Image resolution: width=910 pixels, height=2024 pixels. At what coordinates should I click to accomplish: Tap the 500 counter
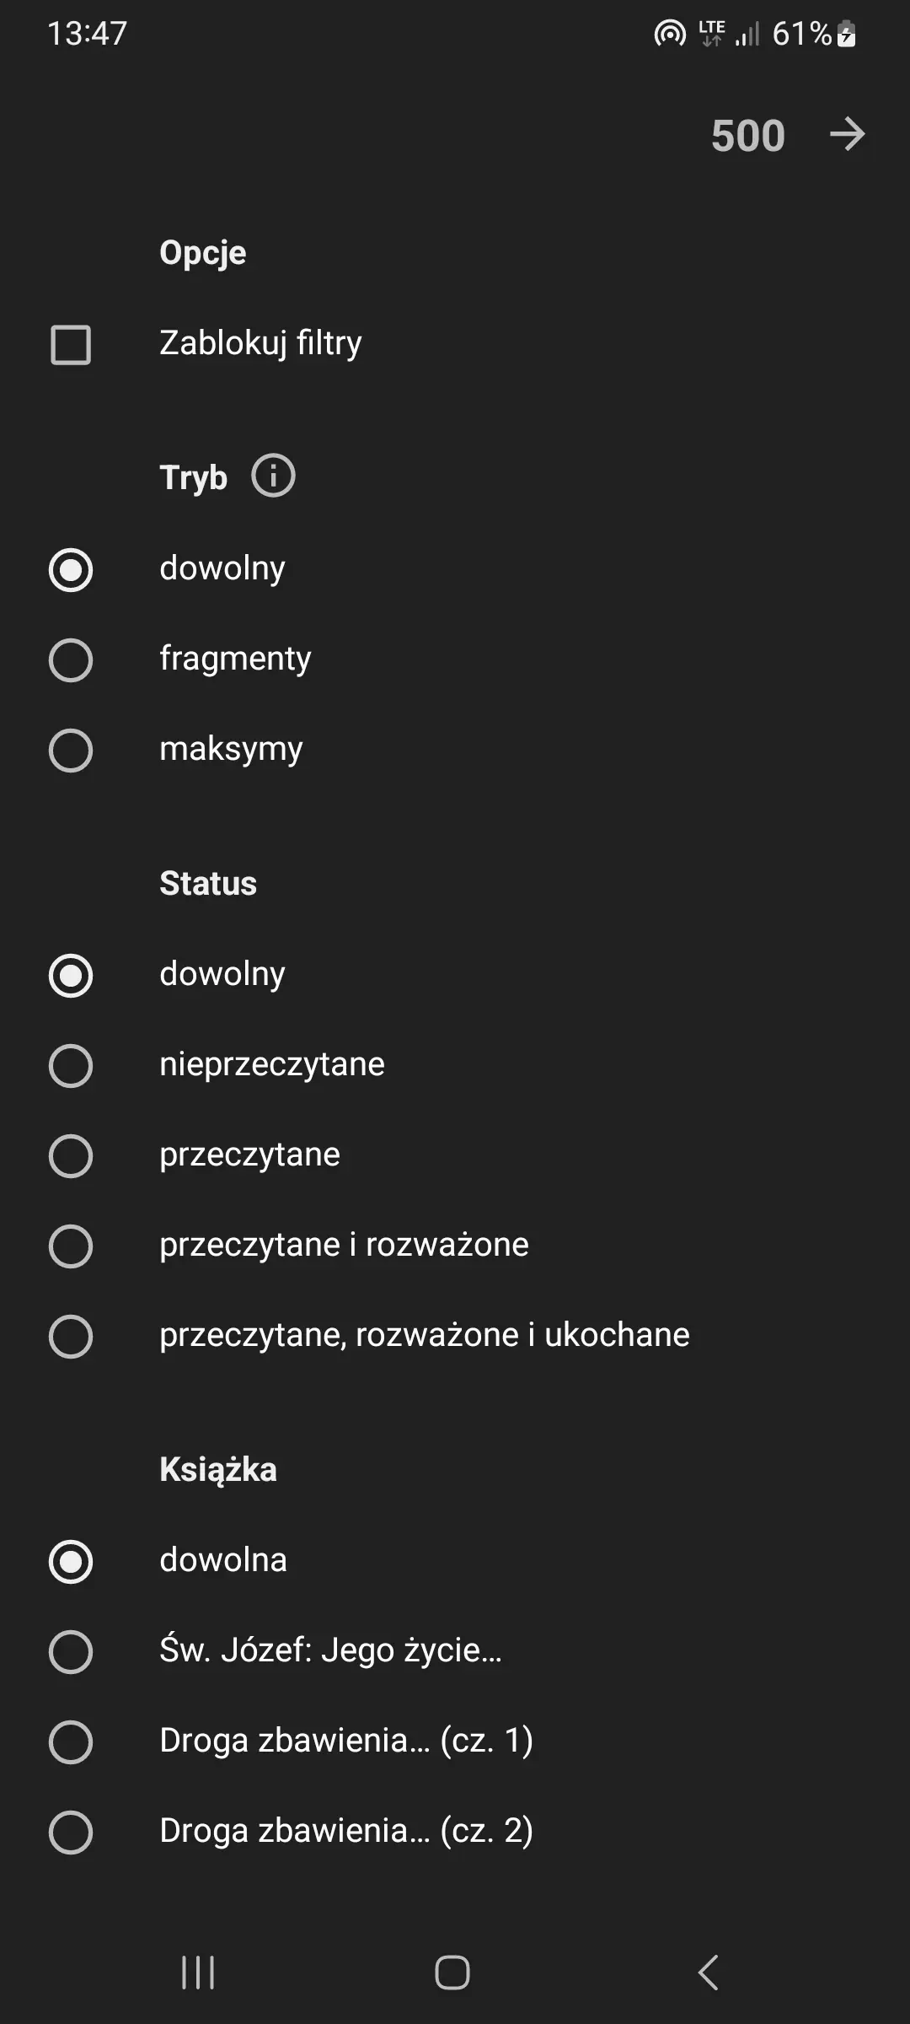pos(747,135)
